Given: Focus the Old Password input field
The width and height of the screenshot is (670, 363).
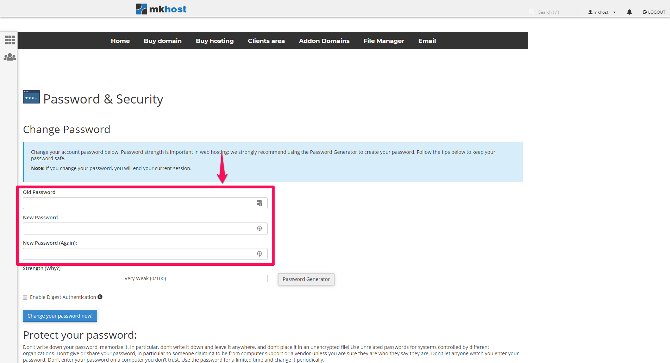Looking at the screenshot, I should 139,203.
